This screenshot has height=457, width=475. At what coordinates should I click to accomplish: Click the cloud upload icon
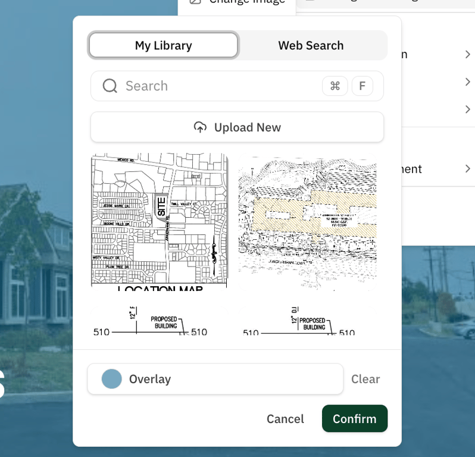[200, 127]
